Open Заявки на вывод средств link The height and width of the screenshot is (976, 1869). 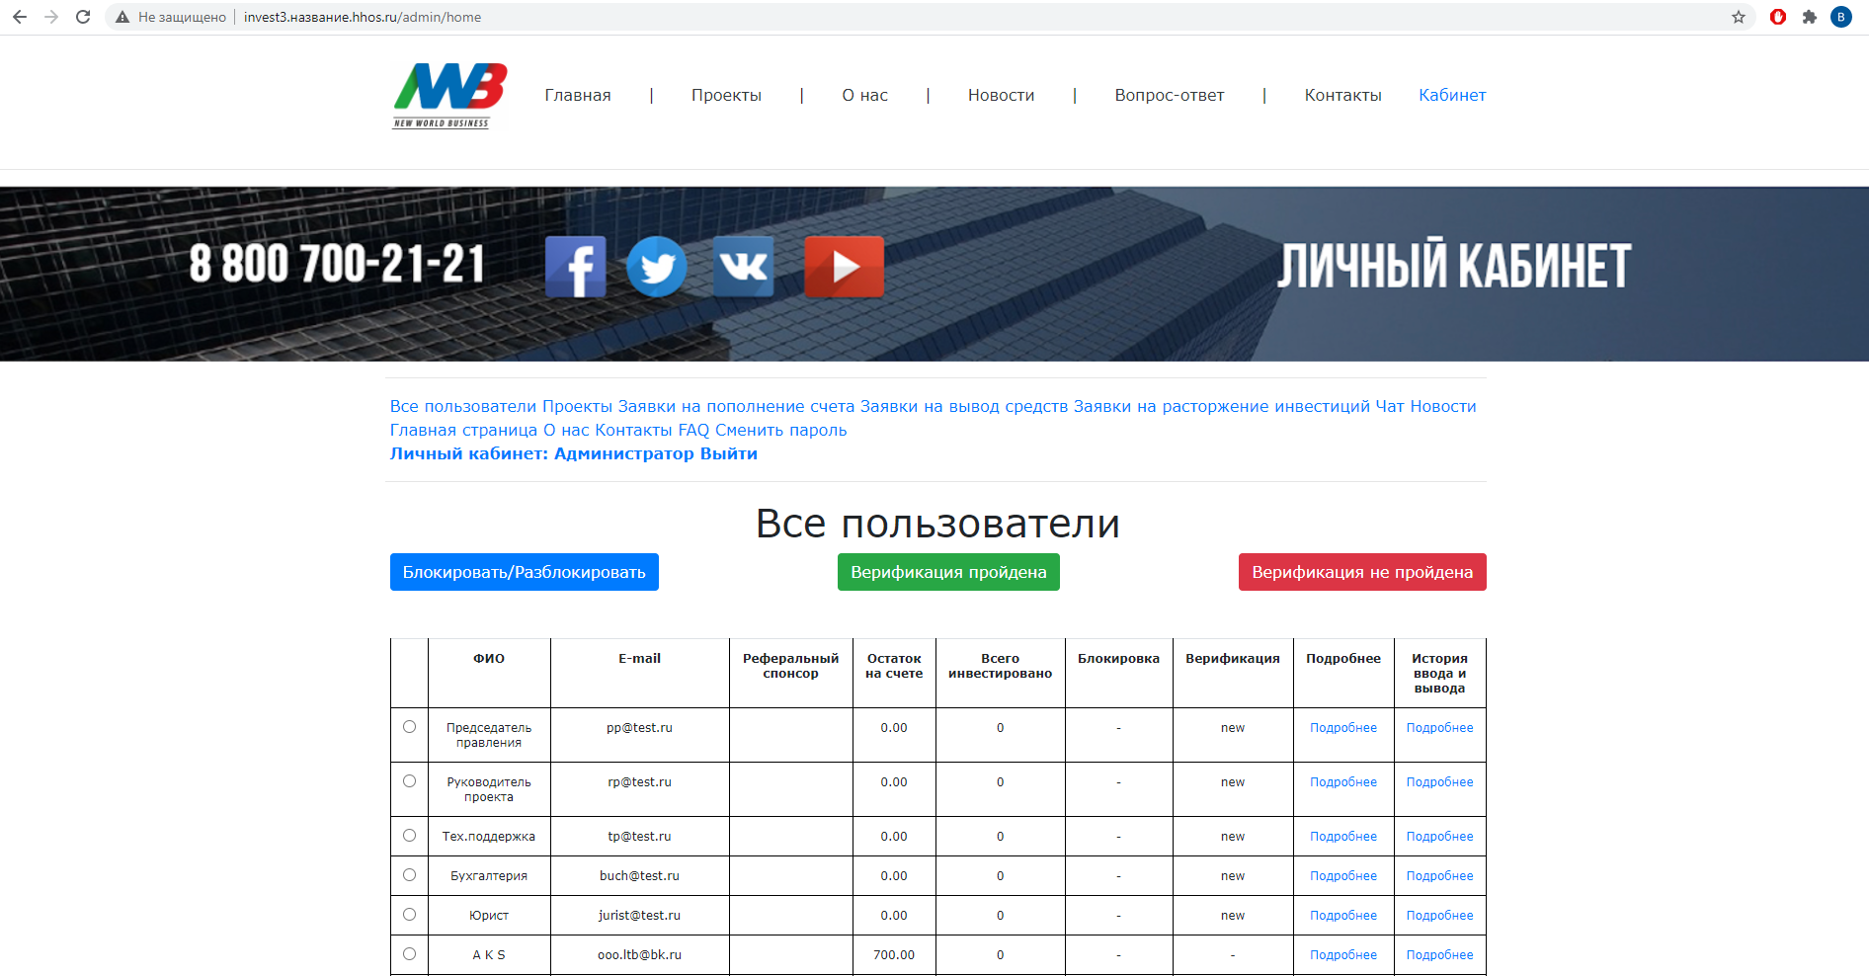click(x=964, y=406)
